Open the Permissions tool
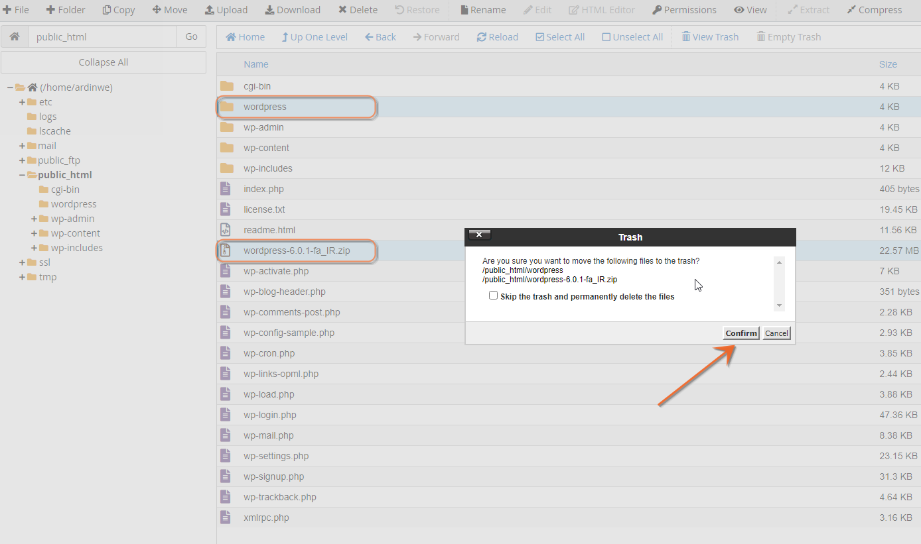This screenshot has width=921, height=544. coord(684,10)
